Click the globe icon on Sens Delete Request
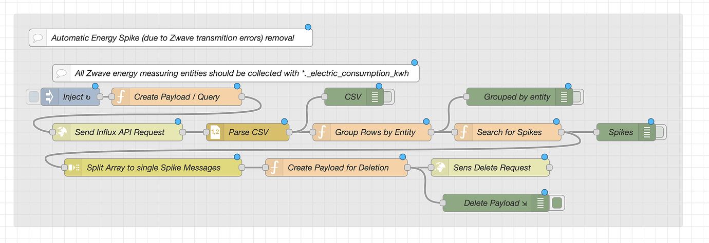The height and width of the screenshot is (243, 709). click(x=439, y=168)
